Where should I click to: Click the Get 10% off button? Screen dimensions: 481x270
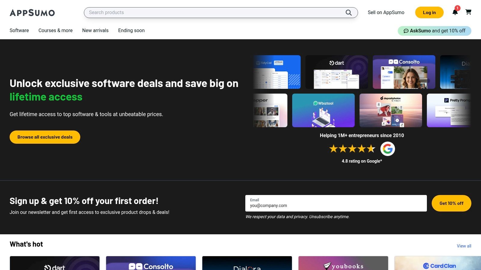point(451,203)
